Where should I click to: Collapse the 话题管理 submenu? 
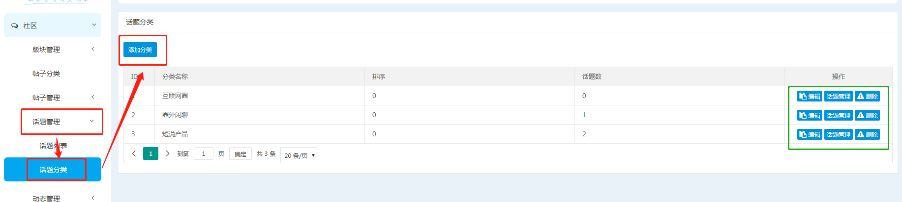tap(91, 121)
